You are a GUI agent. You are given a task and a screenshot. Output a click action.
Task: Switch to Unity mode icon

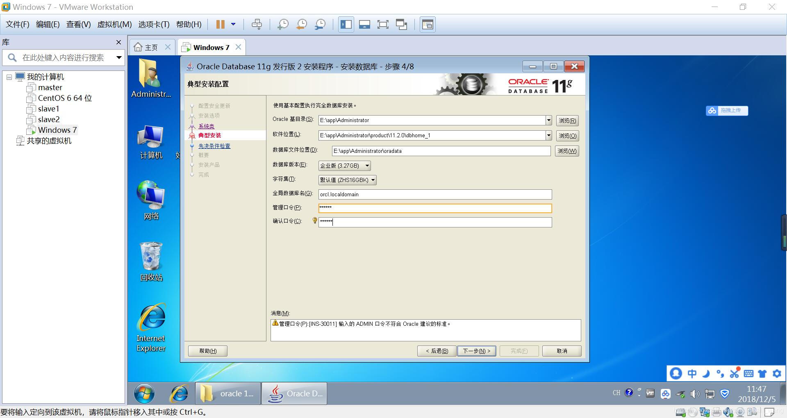point(401,25)
